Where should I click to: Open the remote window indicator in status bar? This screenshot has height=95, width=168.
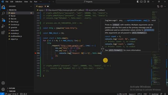(2, 94)
